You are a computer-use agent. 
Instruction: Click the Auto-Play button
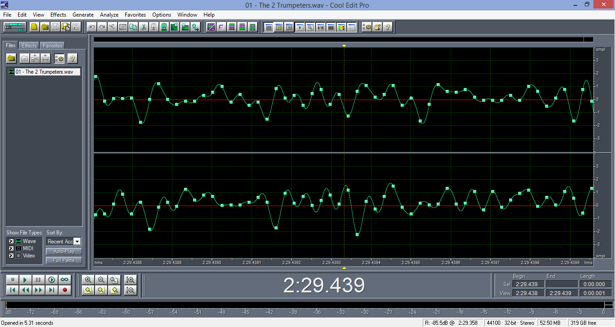pos(63,252)
